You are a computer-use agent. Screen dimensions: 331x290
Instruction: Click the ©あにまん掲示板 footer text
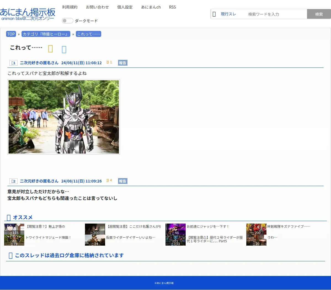pyautogui.click(x=164, y=283)
